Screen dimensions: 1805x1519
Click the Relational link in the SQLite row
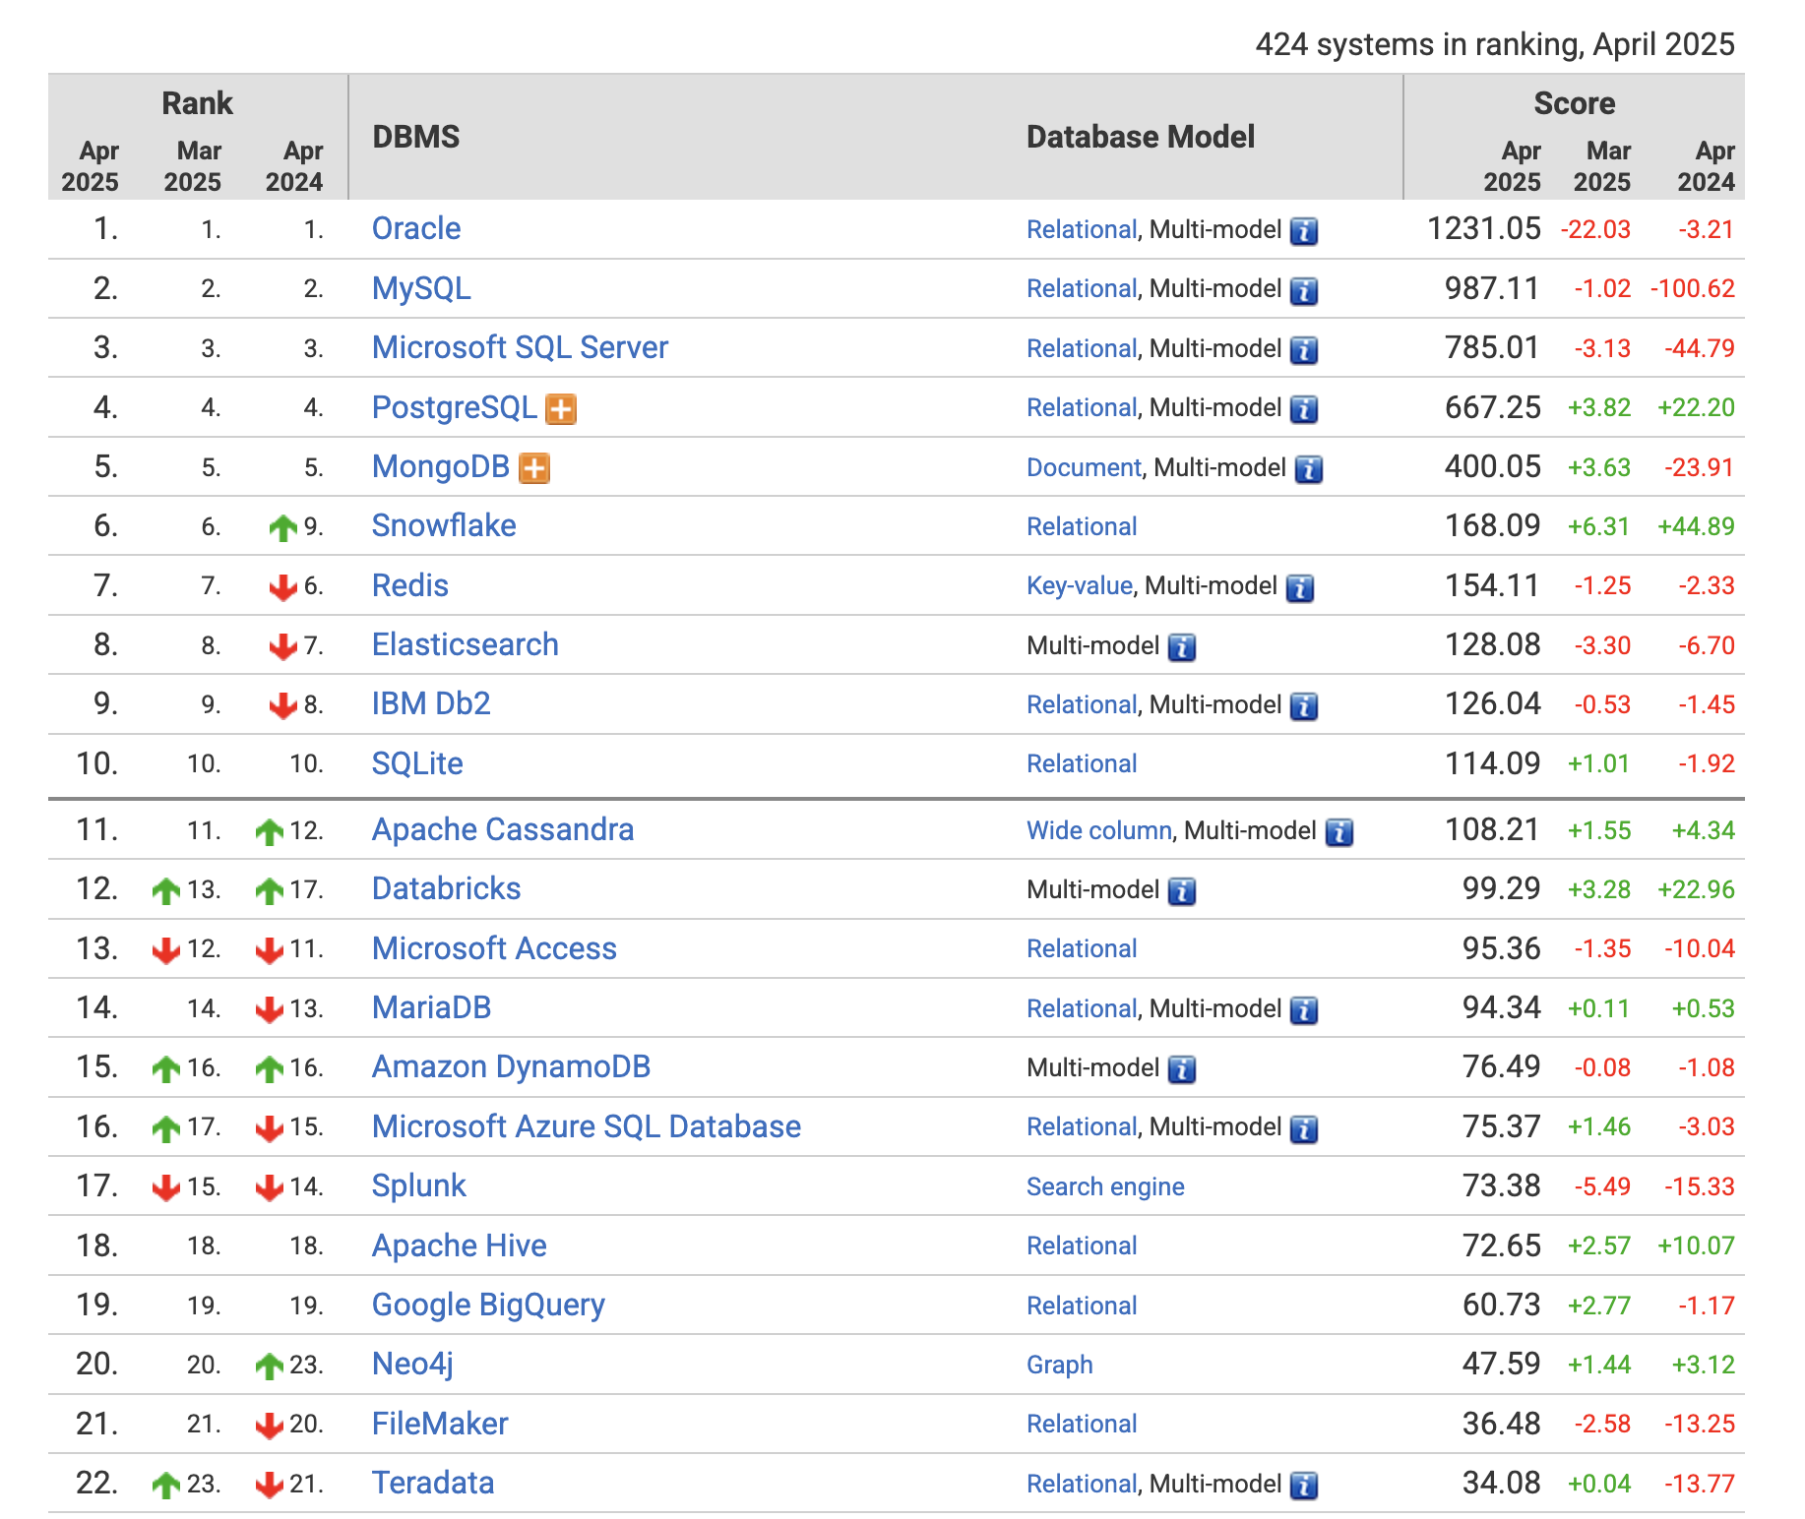pyautogui.click(x=1082, y=763)
